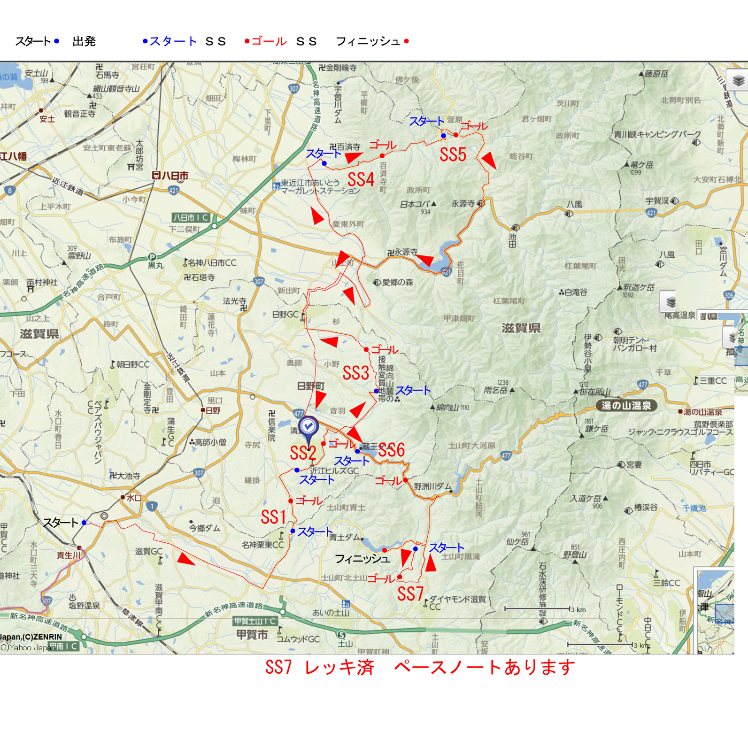Click the 八日市 railway station icon
The height and width of the screenshot is (732, 748).
156,176
